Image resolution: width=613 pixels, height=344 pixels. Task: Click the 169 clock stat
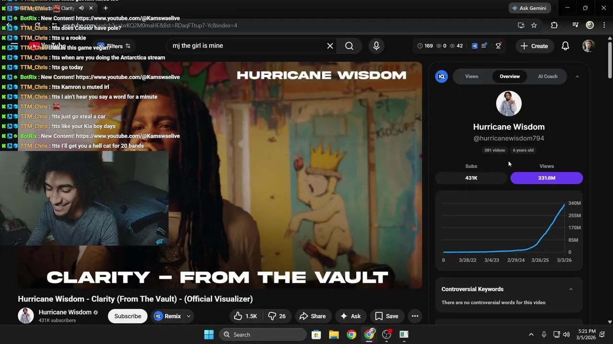coord(425,46)
